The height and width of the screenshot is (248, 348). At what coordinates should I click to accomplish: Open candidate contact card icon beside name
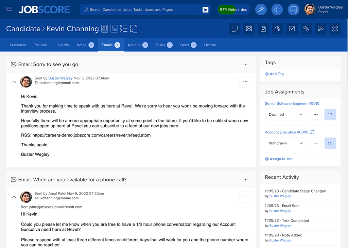tap(105, 29)
